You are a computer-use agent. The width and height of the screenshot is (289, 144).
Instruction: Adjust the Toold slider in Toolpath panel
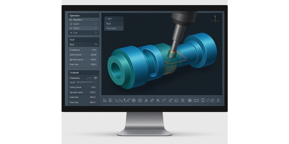tap(87, 82)
